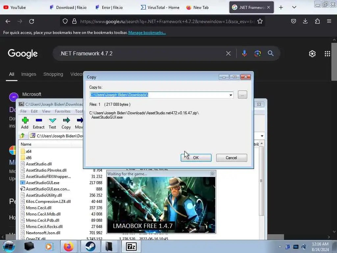337x253 pixels.
Task: Select AssetStudioFBXWrapper file
Action: (x=45, y=177)
